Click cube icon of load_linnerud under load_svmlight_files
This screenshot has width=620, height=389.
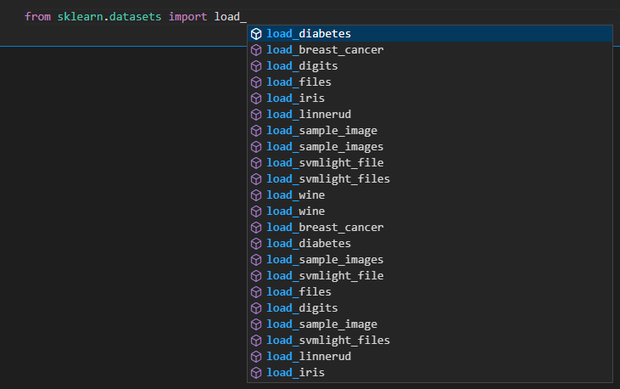click(256, 357)
